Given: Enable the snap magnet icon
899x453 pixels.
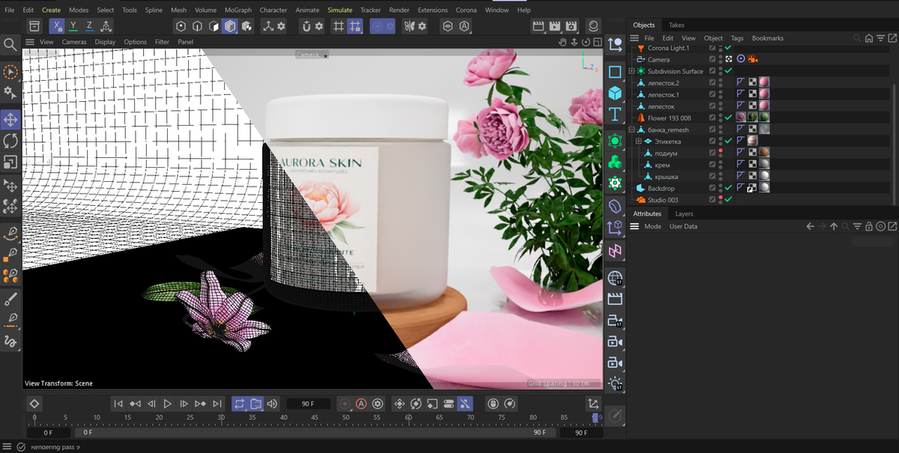Looking at the screenshot, I should coord(306,26).
